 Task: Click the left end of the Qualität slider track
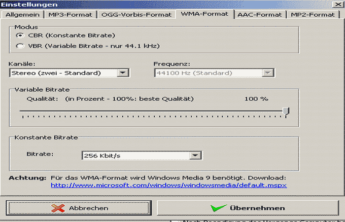coord(22,111)
